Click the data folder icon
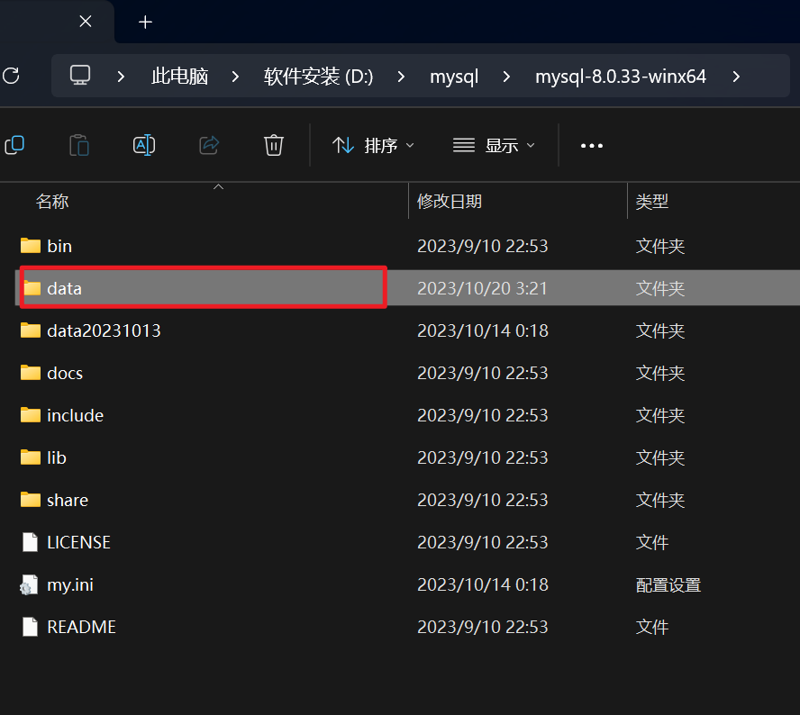The width and height of the screenshot is (800, 715). tap(31, 287)
